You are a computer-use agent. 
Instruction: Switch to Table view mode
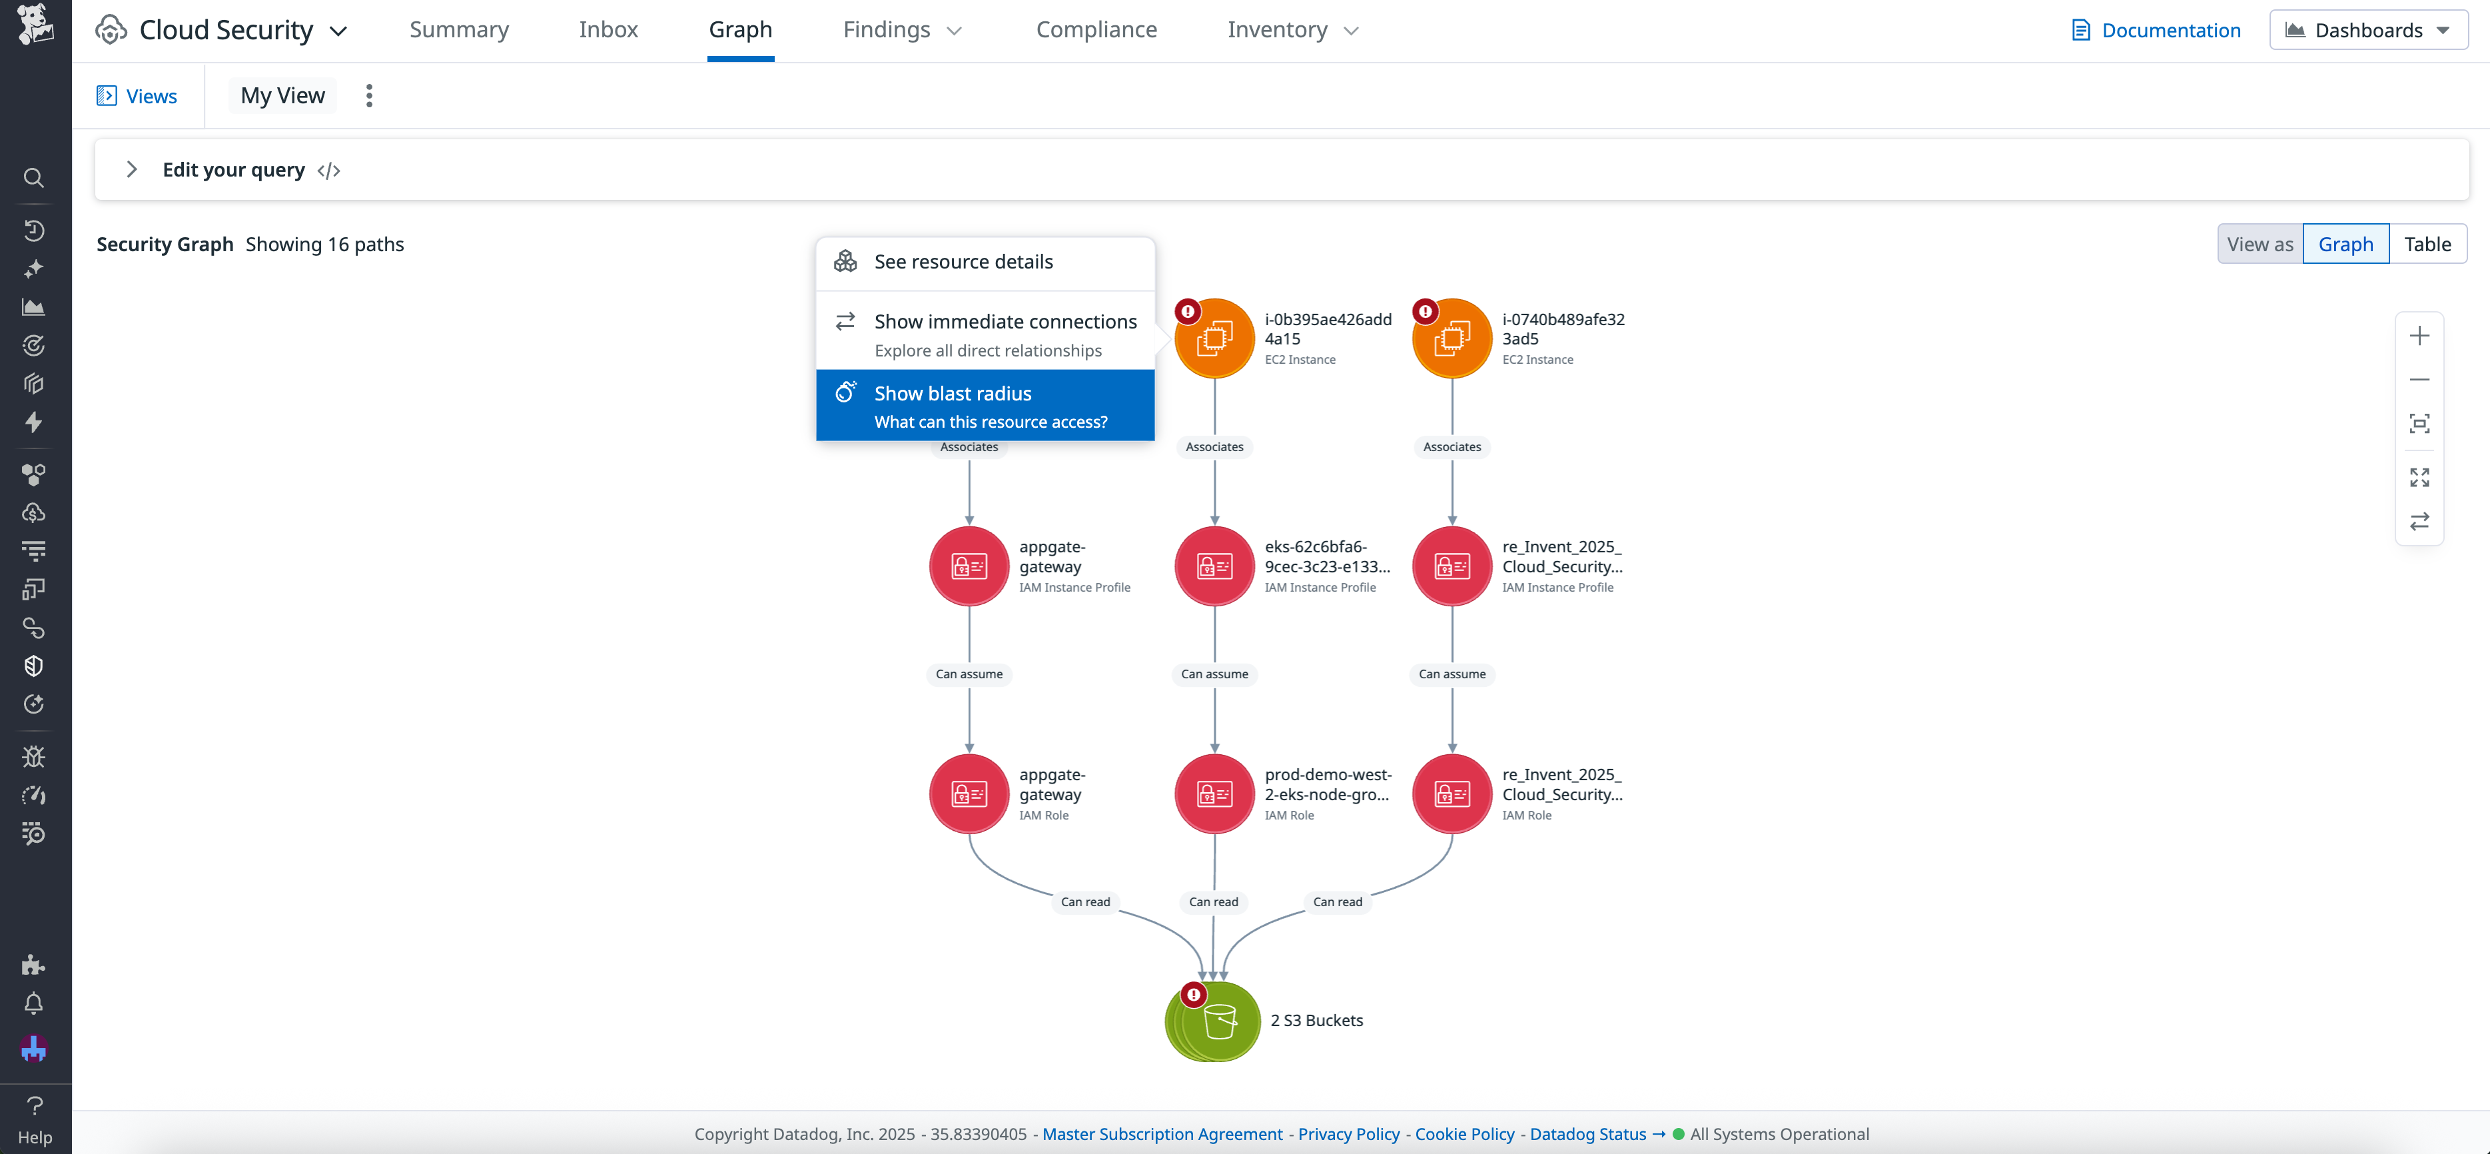pyautogui.click(x=2428, y=244)
